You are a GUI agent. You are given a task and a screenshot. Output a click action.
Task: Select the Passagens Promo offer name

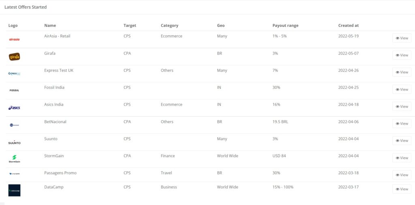60,173
